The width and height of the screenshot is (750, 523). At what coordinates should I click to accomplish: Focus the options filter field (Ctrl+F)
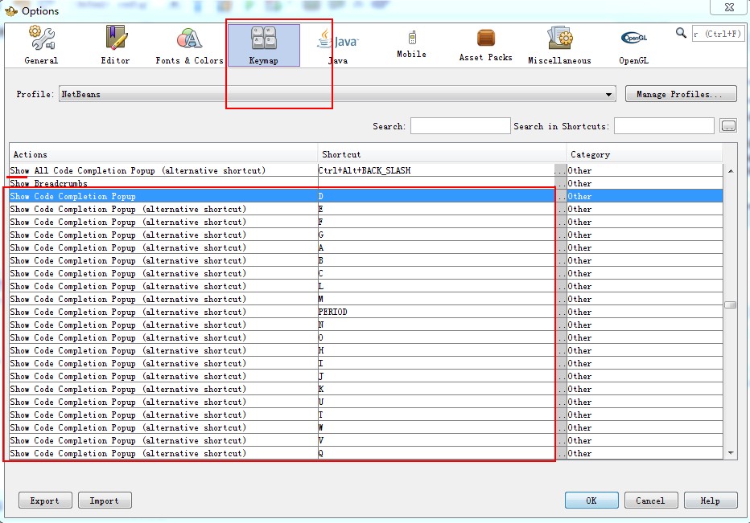click(x=717, y=34)
